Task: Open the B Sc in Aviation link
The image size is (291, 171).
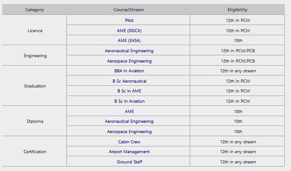Action: click(129, 101)
